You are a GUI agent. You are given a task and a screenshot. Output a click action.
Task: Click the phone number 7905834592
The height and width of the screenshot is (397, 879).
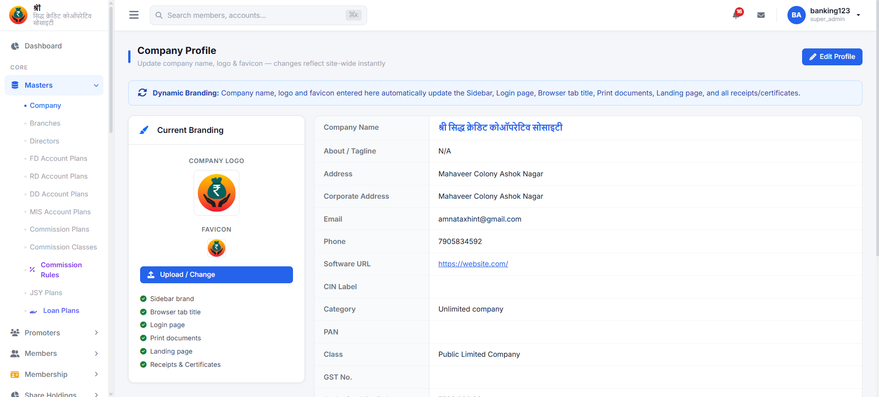(x=460, y=242)
